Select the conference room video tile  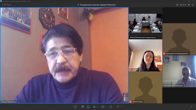[145, 23]
